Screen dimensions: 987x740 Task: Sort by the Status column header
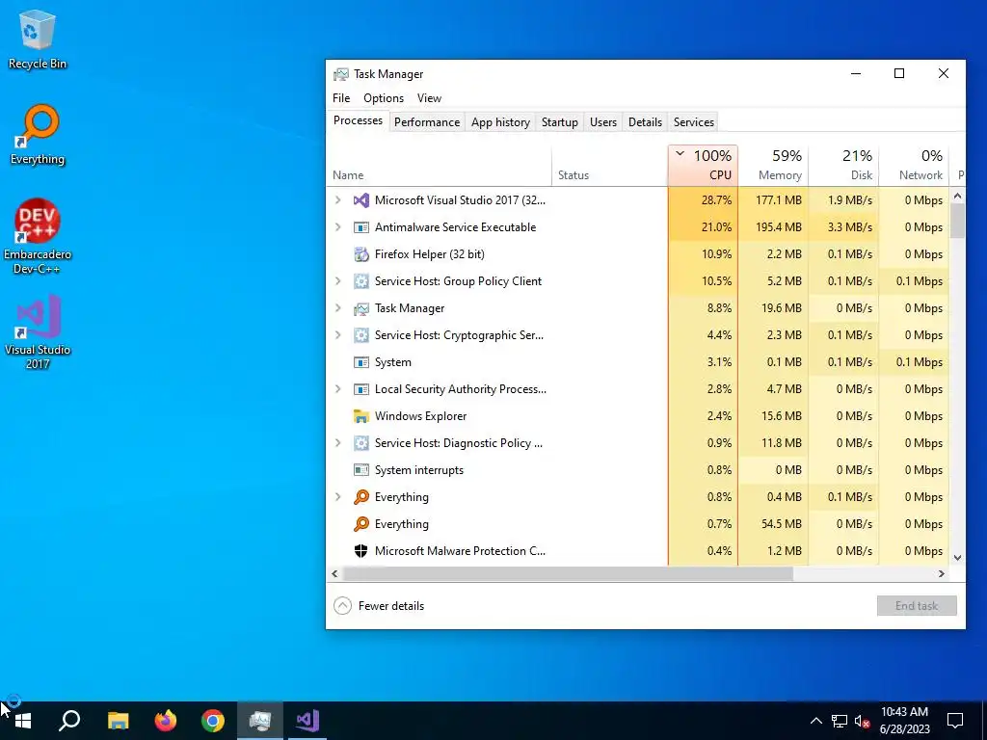(x=609, y=166)
